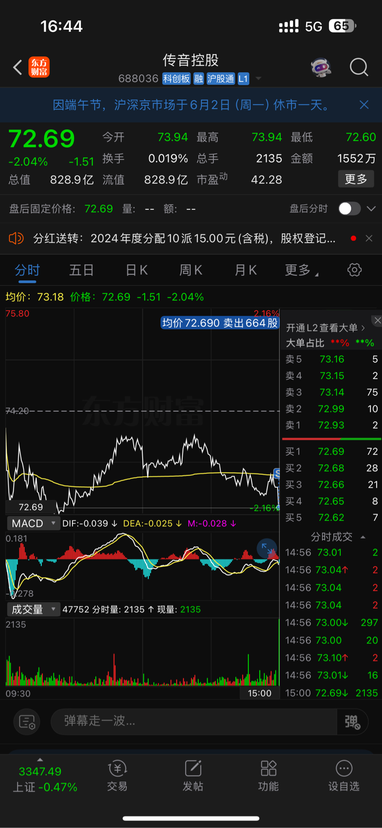382x828 pixels.
Task: Open the 分红送转 announcement text
Action: pos(185,238)
